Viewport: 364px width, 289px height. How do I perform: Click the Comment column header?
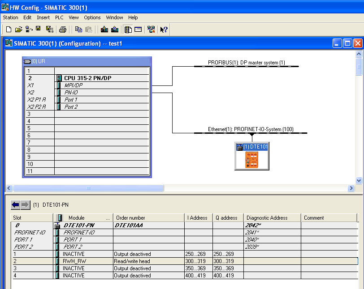[x=329, y=218]
